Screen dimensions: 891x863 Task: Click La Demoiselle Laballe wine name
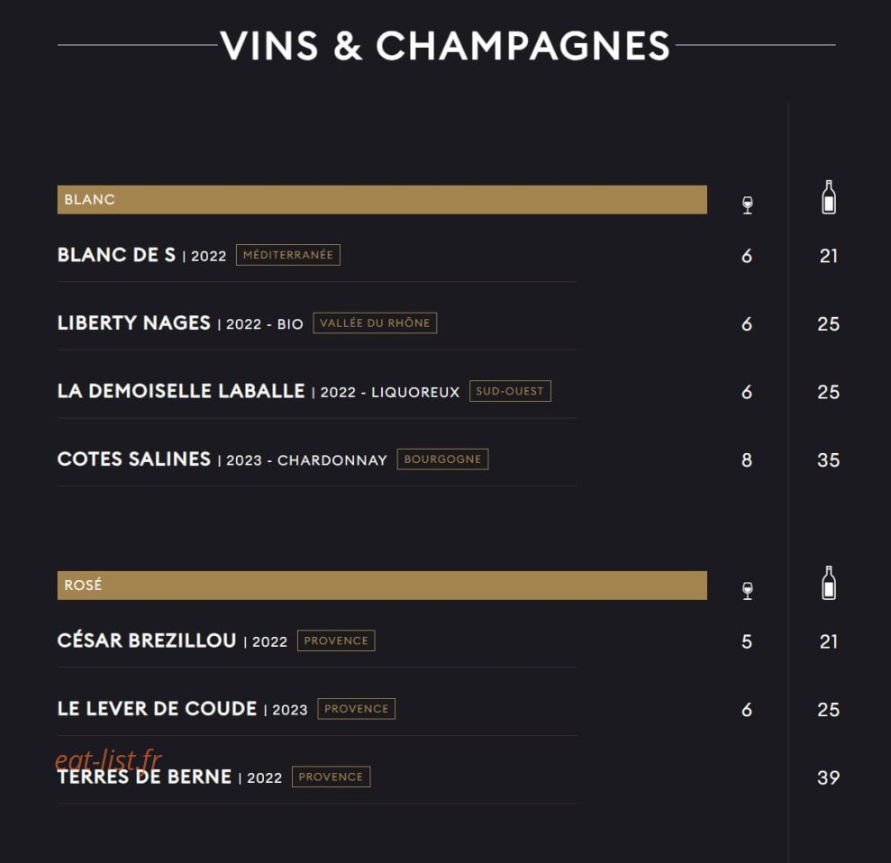181,391
